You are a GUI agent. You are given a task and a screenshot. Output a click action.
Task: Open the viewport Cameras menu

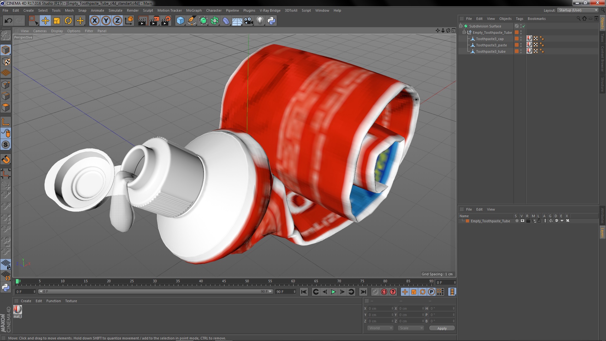pos(40,31)
